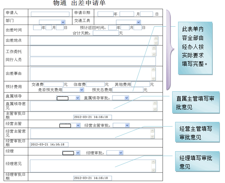Image resolution: width=225 pixels, height=183 pixels.
Task: Click the 经理审批日期 date field
Action: [93, 178]
